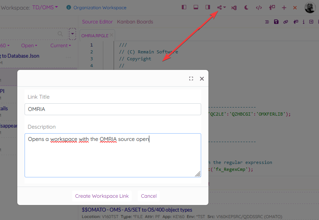This screenshot has height=220, width=319.
Task: Toggle dark mode with the moon icon
Action: point(246,7)
